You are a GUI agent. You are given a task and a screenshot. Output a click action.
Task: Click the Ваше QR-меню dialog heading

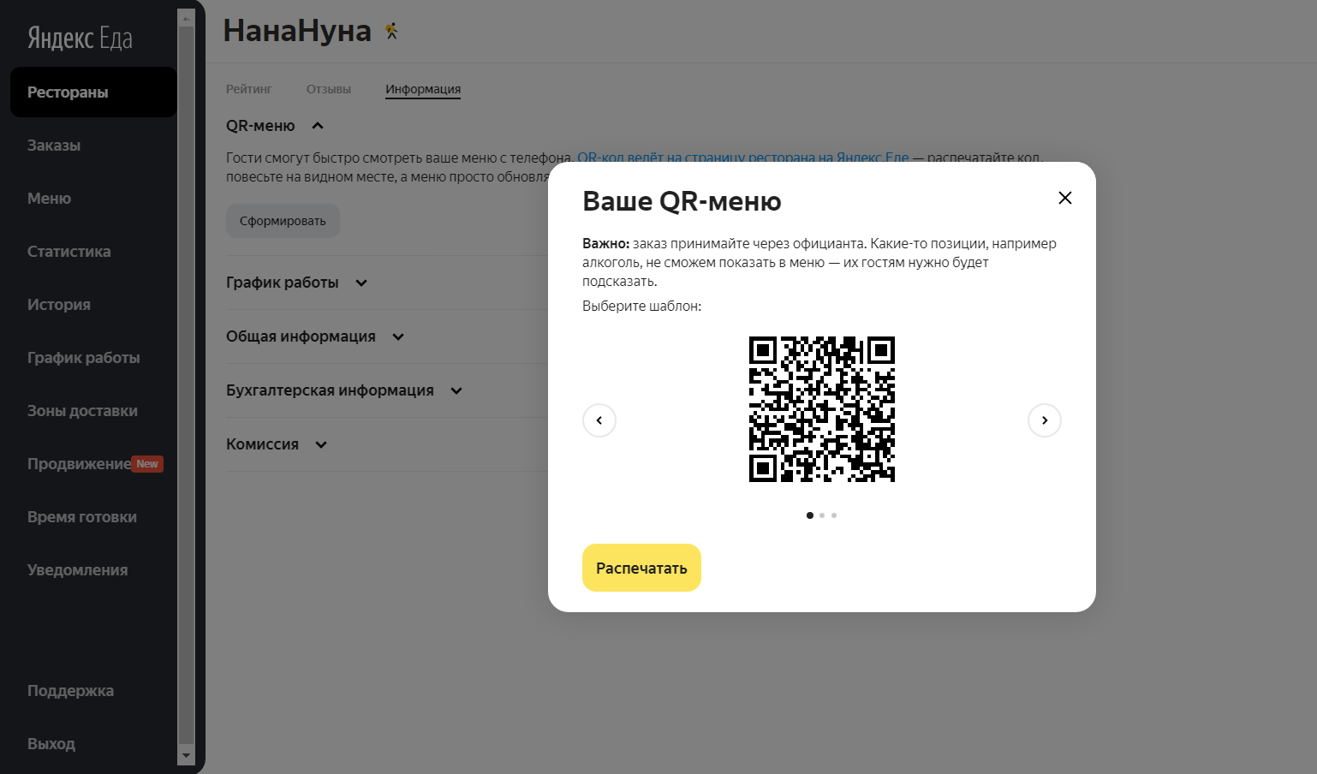682,201
